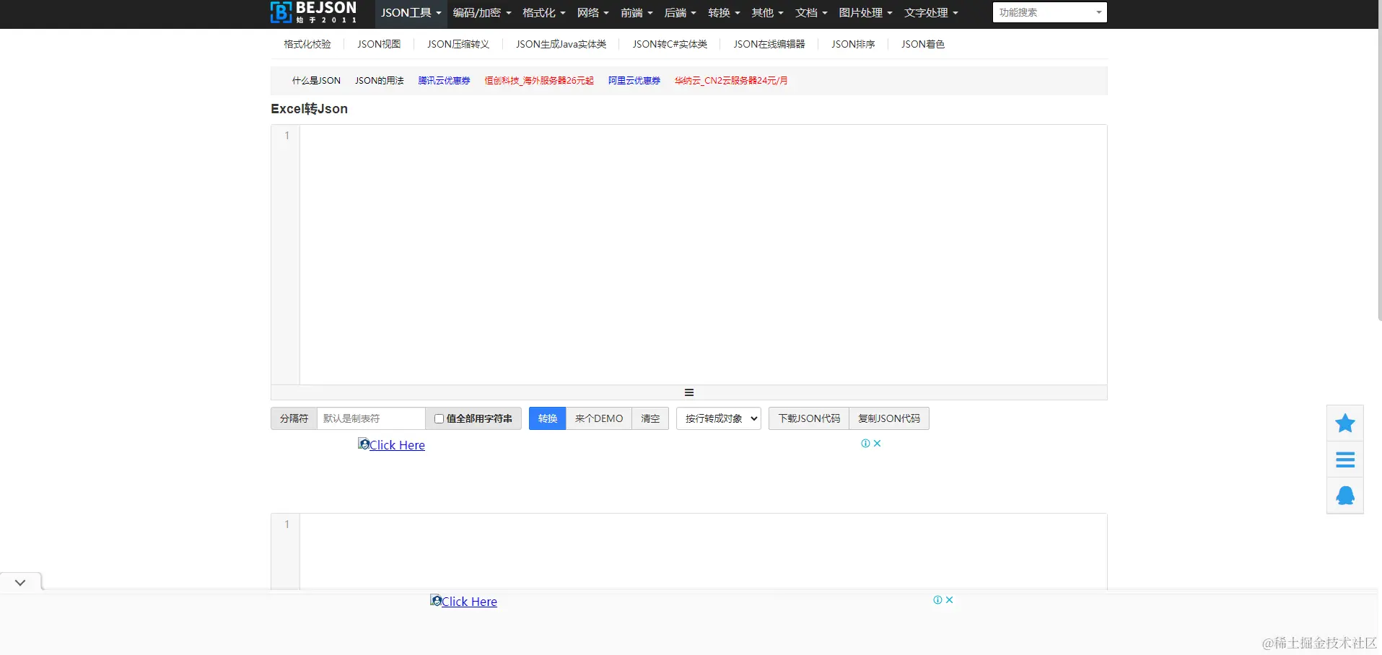Viewport: 1382px width, 655px height.
Task: Click inside the Excel input editor area
Action: click(x=703, y=255)
